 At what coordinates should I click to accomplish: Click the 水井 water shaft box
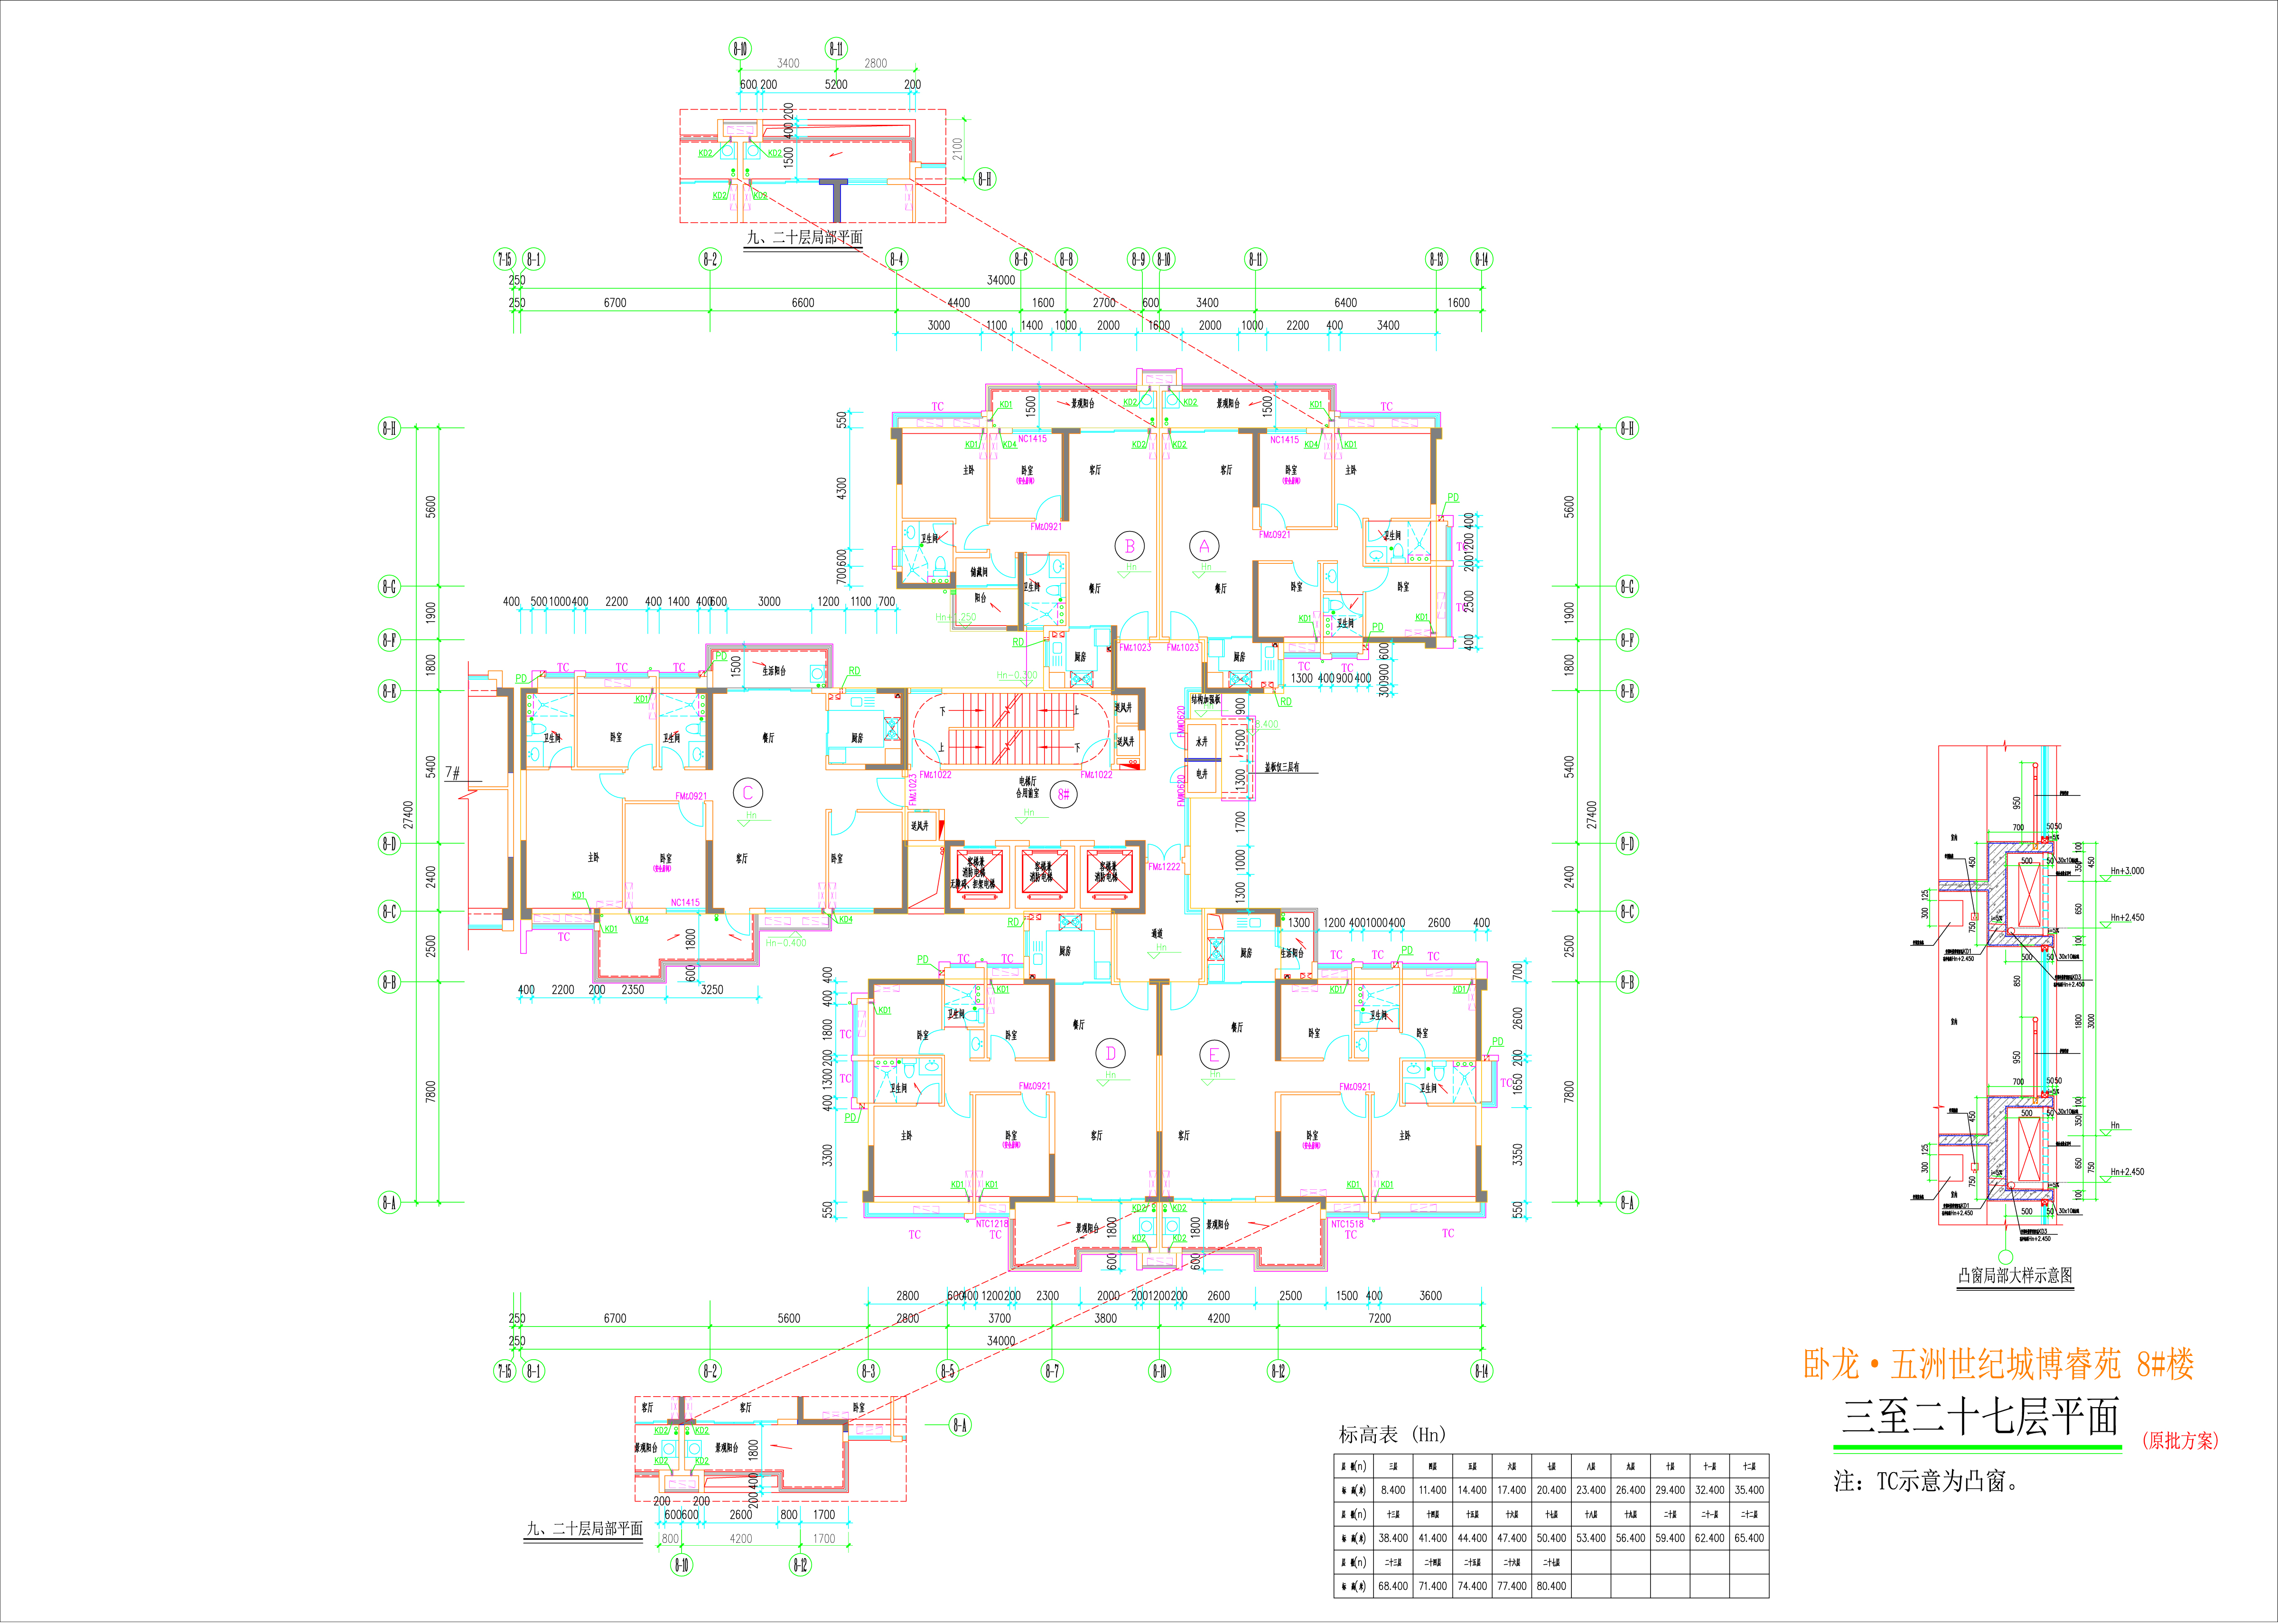(x=1201, y=742)
